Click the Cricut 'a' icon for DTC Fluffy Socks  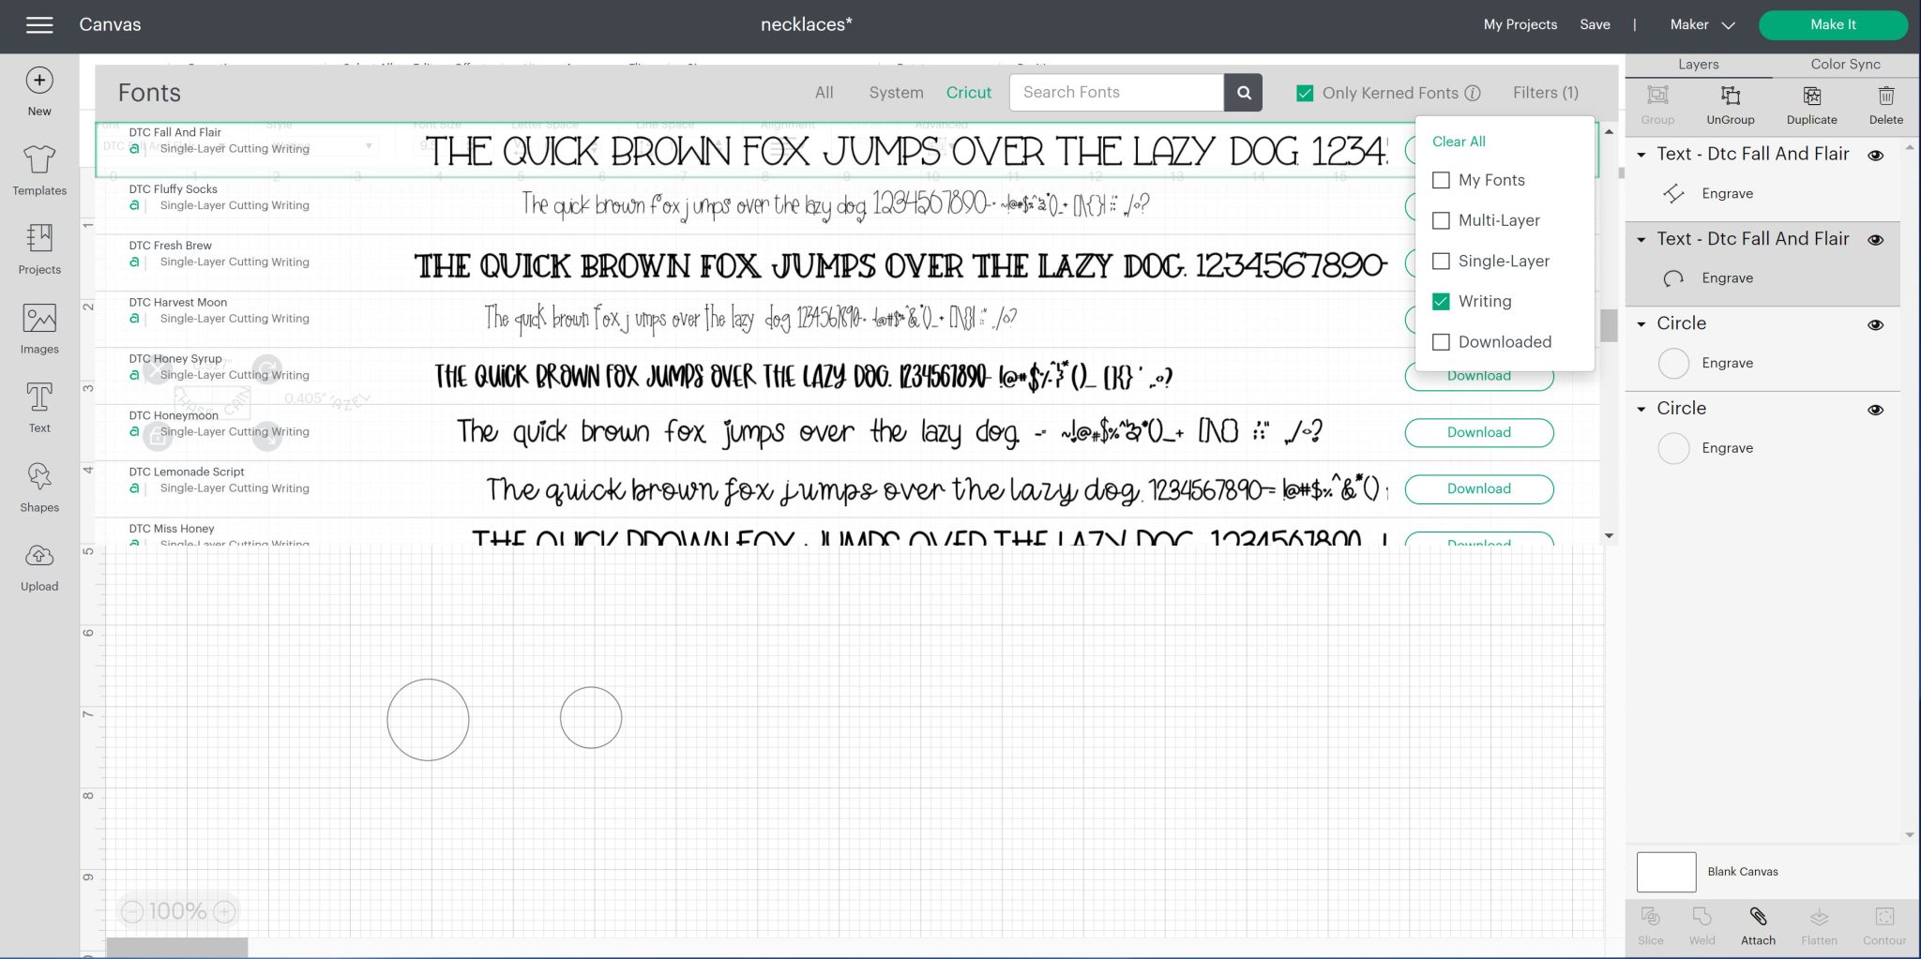point(134,205)
